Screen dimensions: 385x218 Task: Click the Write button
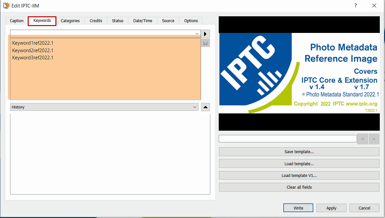click(x=298, y=208)
